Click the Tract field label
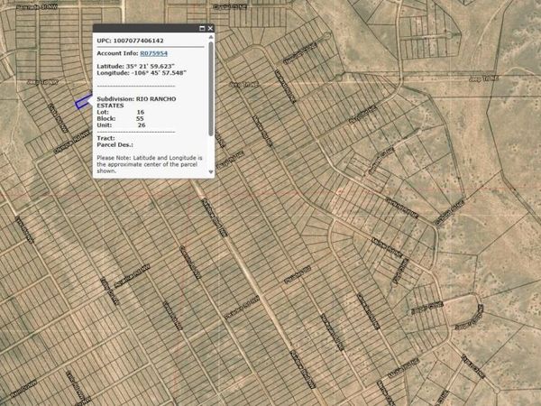The image size is (541, 406). (105, 137)
